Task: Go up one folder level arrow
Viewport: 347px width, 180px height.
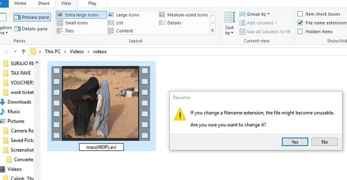Action: (23, 52)
